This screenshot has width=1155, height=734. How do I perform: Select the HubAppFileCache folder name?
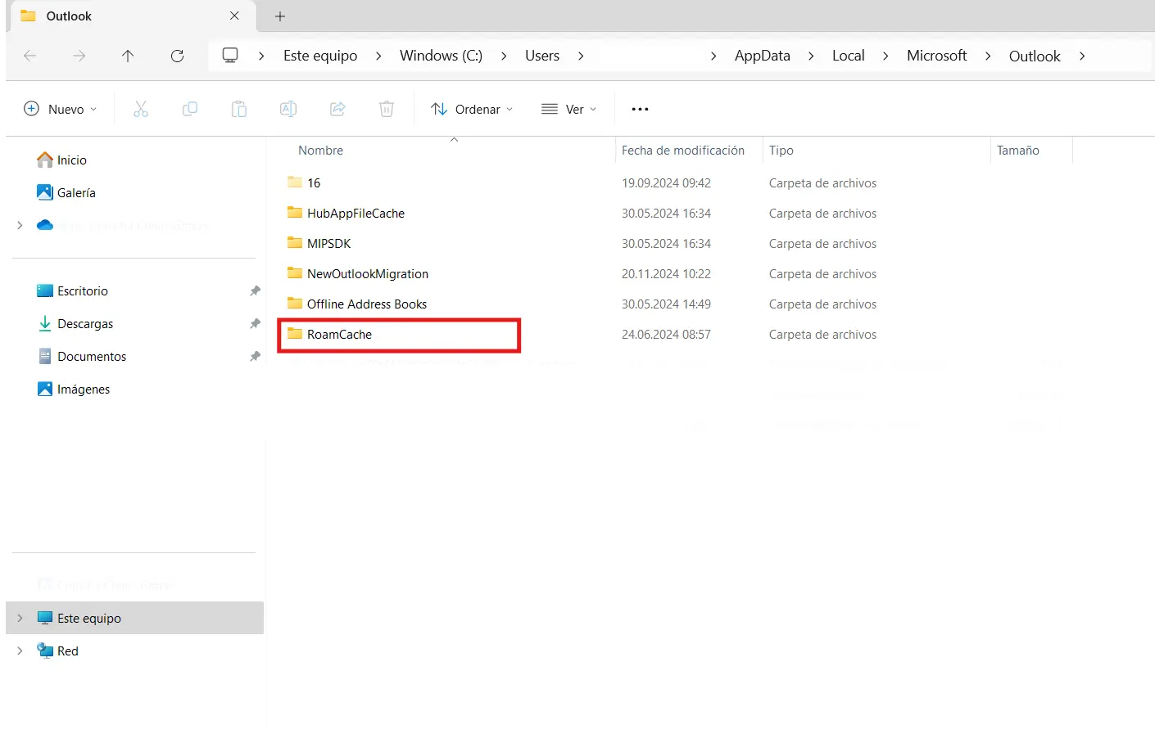coord(356,213)
